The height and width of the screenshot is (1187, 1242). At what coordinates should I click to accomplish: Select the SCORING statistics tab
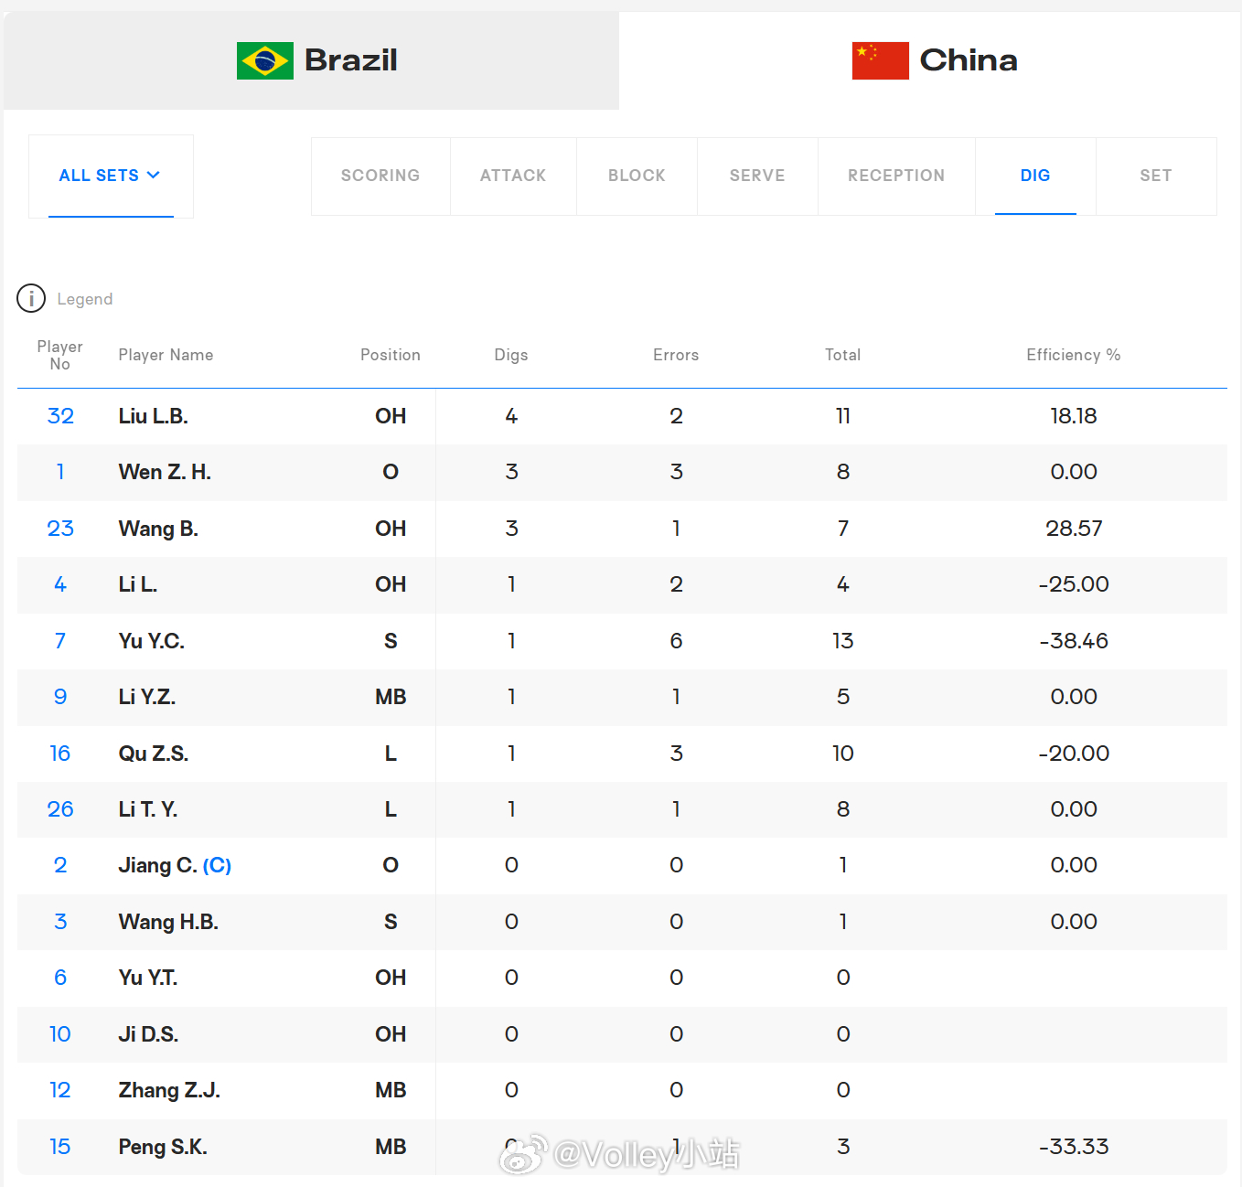(x=380, y=176)
